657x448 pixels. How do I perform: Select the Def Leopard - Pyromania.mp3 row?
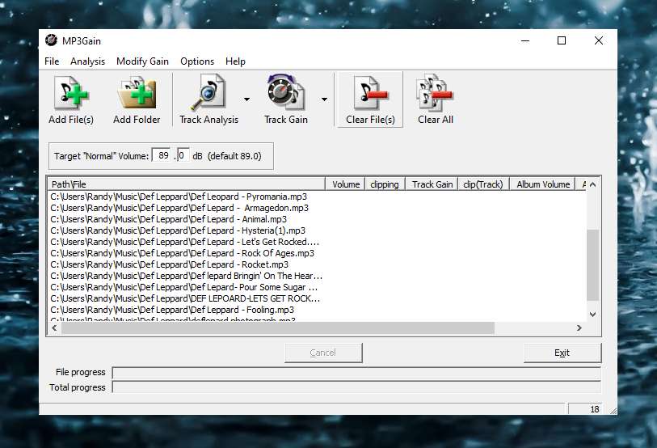point(179,197)
